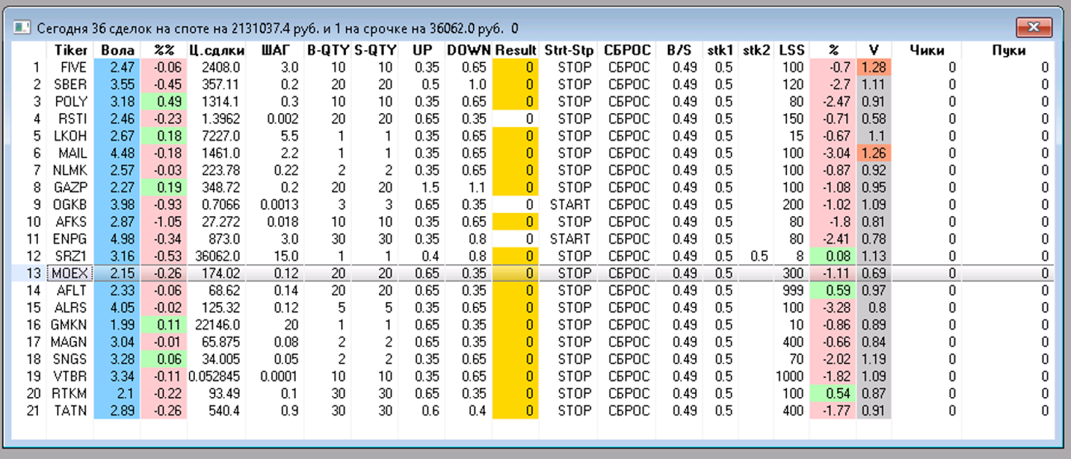Select the MAGN ticker cell
Image resolution: width=1071 pixels, height=459 pixels.
[69, 342]
